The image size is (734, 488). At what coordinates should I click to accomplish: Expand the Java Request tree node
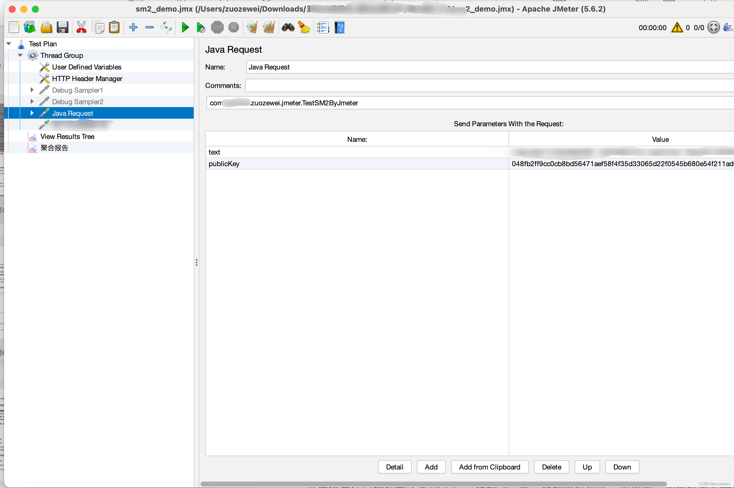tap(32, 113)
